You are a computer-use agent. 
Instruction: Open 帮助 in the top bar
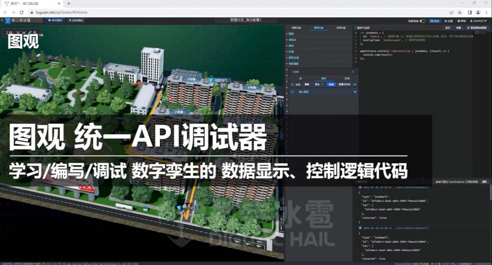462,21
